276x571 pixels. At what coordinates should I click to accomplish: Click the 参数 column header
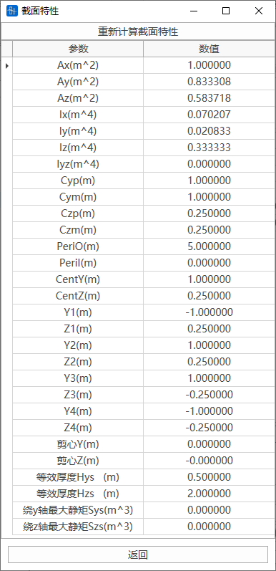78,49
